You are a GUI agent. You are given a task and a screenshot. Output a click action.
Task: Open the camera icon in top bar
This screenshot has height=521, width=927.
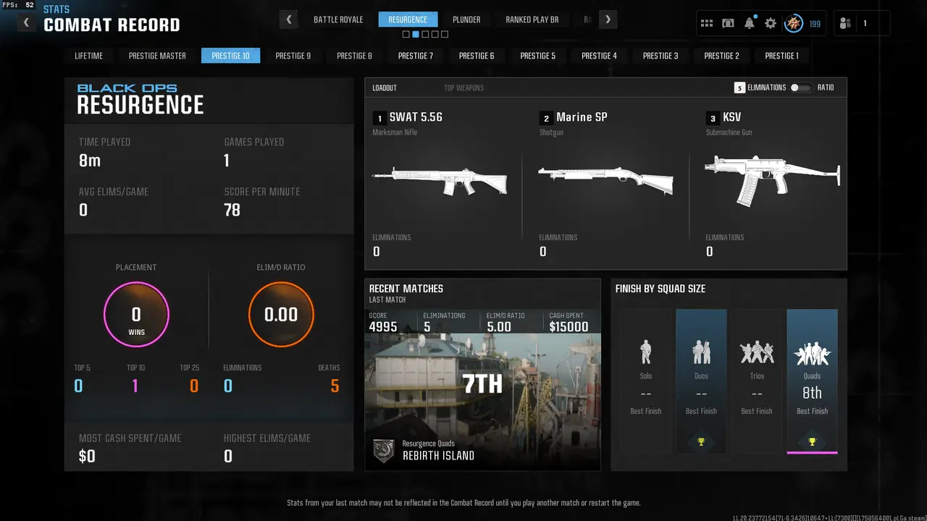728,23
